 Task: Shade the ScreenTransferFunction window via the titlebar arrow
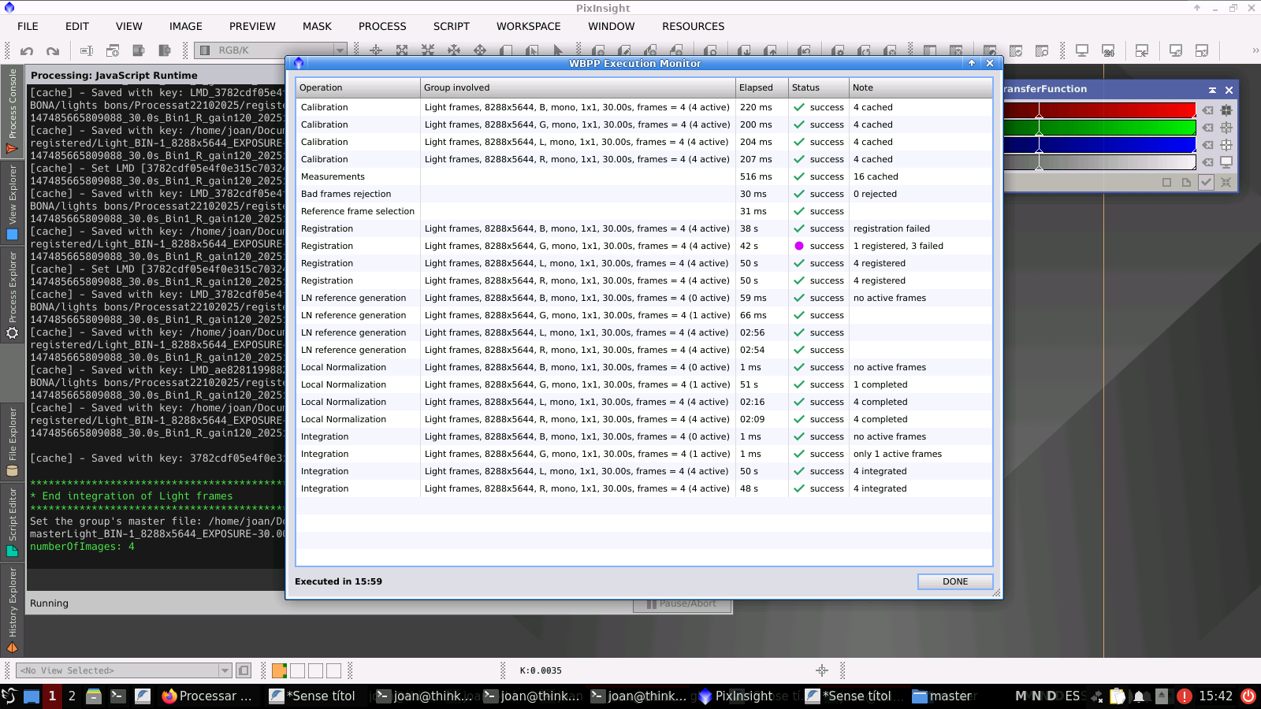pos(1212,90)
